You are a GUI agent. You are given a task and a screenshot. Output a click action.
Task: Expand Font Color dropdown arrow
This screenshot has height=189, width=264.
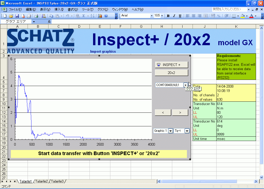click(255, 16)
